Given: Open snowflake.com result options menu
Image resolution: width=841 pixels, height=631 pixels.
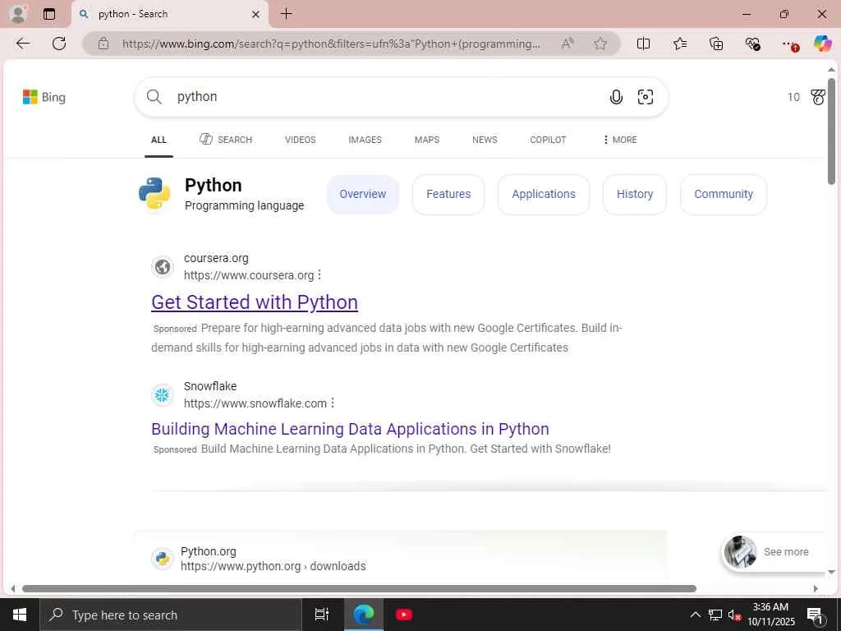Looking at the screenshot, I should [333, 403].
